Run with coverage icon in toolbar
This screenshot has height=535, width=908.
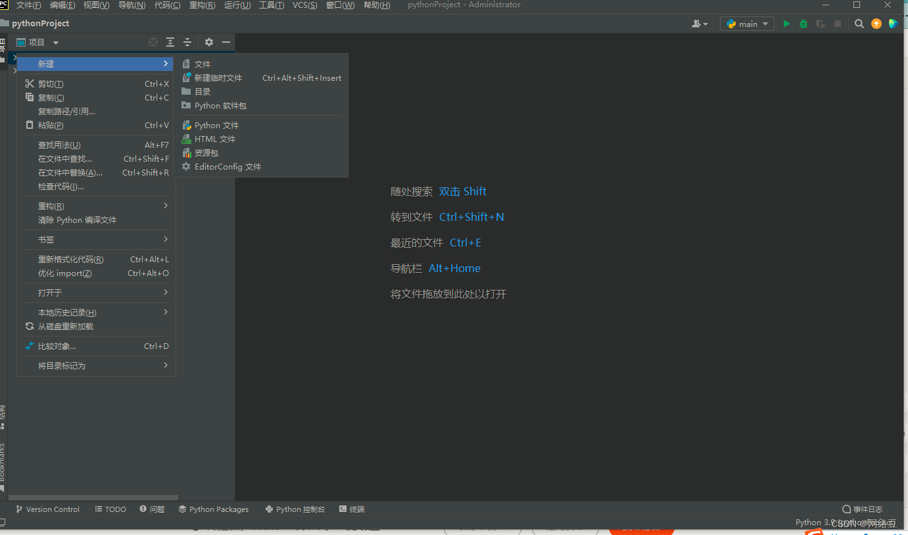pos(821,24)
